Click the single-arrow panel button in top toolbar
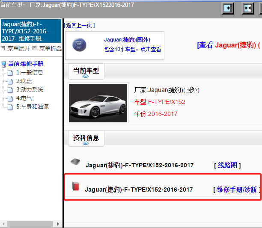 pyautogui.click(x=228, y=8)
